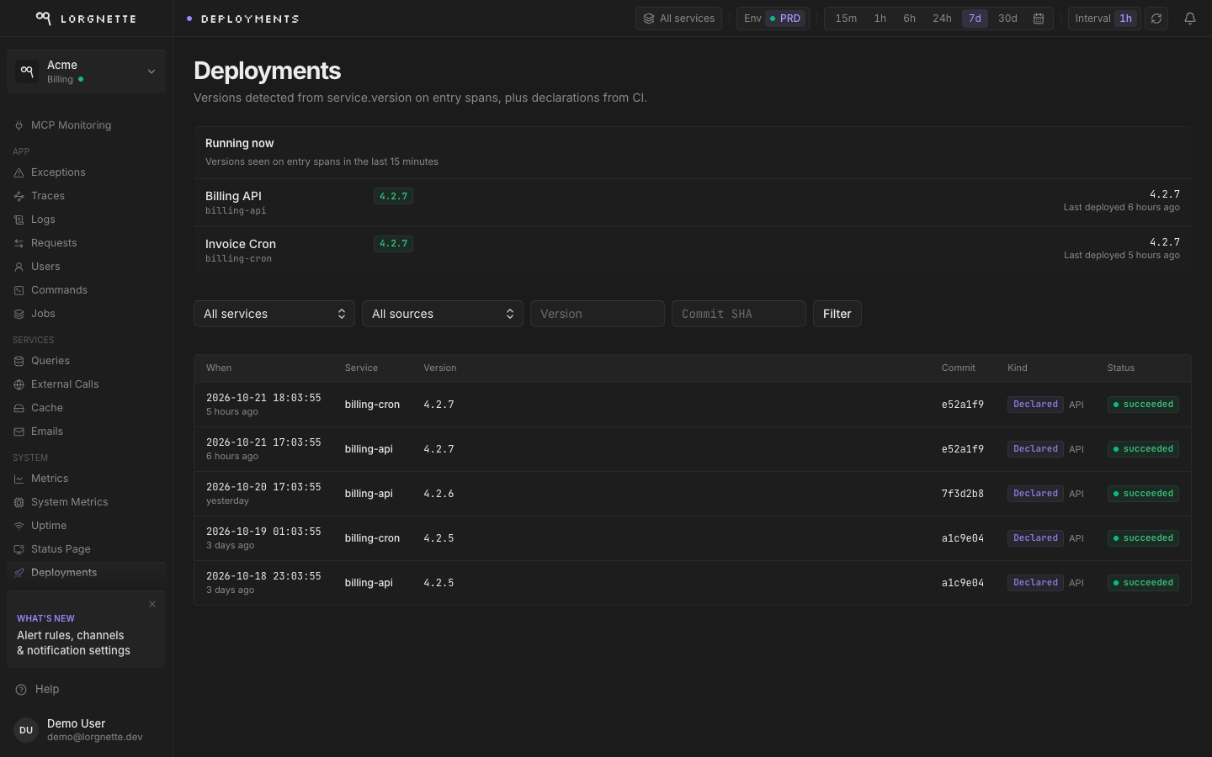
Task: Click the External Calls globe icon
Action: (x=19, y=384)
